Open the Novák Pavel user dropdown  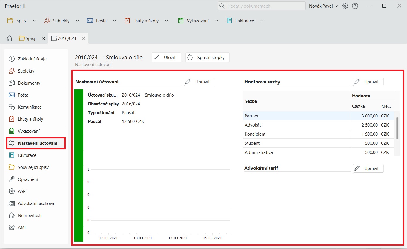point(323,6)
